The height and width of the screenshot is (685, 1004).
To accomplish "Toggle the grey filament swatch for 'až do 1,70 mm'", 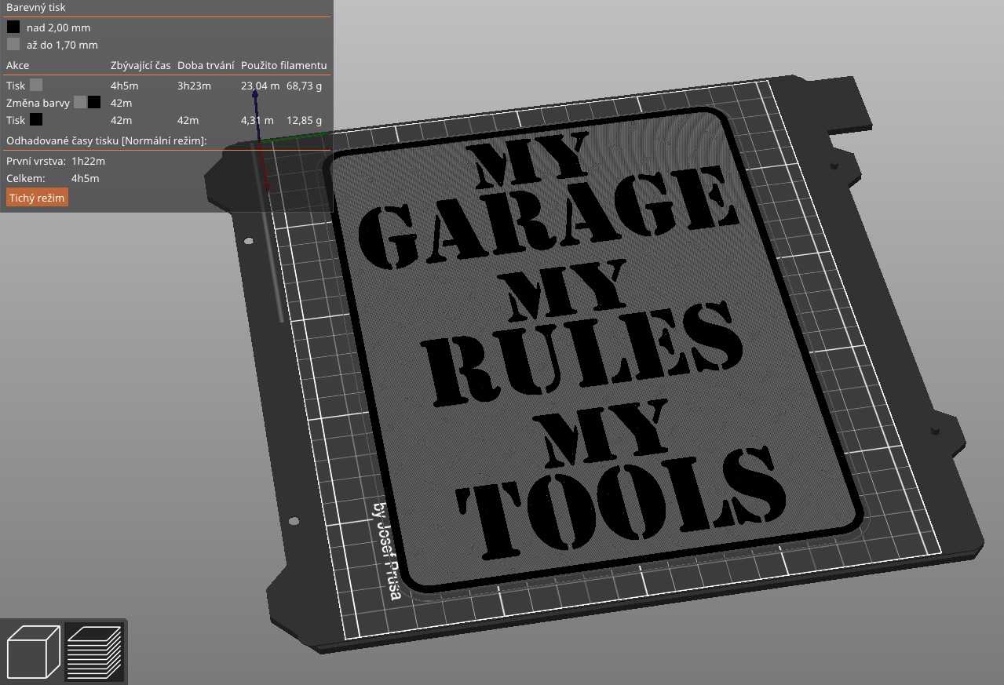I will (x=13, y=45).
